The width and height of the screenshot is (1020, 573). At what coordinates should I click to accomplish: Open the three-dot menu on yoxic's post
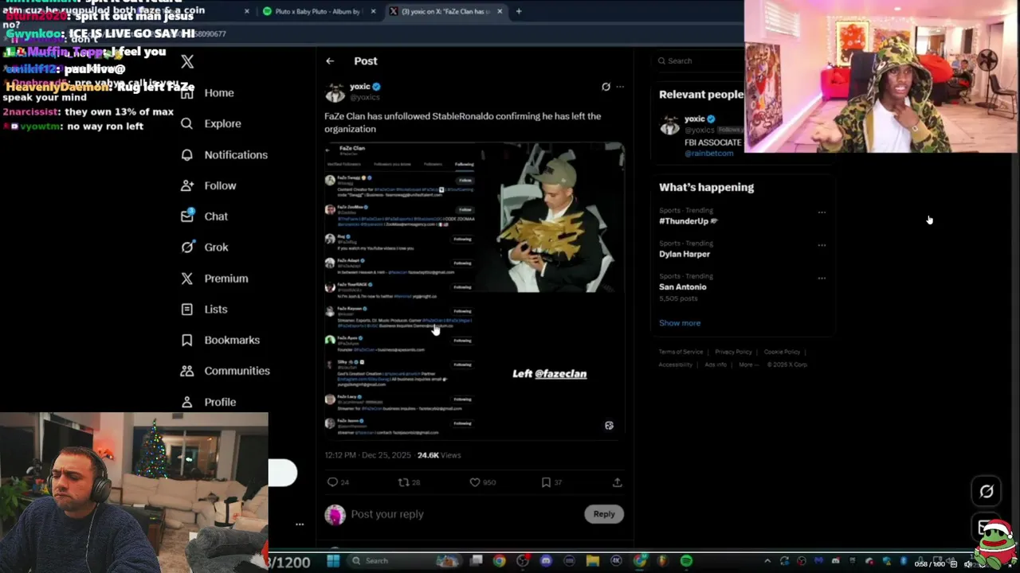click(620, 87)
